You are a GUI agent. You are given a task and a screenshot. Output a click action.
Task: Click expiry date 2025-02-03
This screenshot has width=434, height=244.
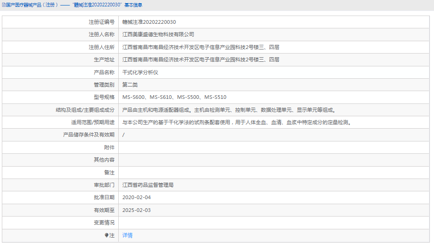[x=137, y=210]
